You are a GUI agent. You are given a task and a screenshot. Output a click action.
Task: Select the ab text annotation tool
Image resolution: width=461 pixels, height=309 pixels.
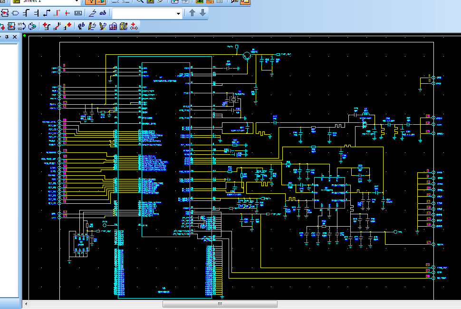pos(103,13)
